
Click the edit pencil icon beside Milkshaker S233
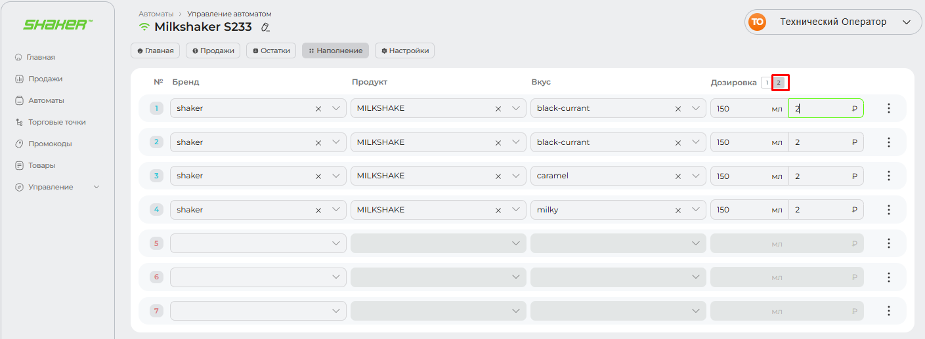[265, 28]
